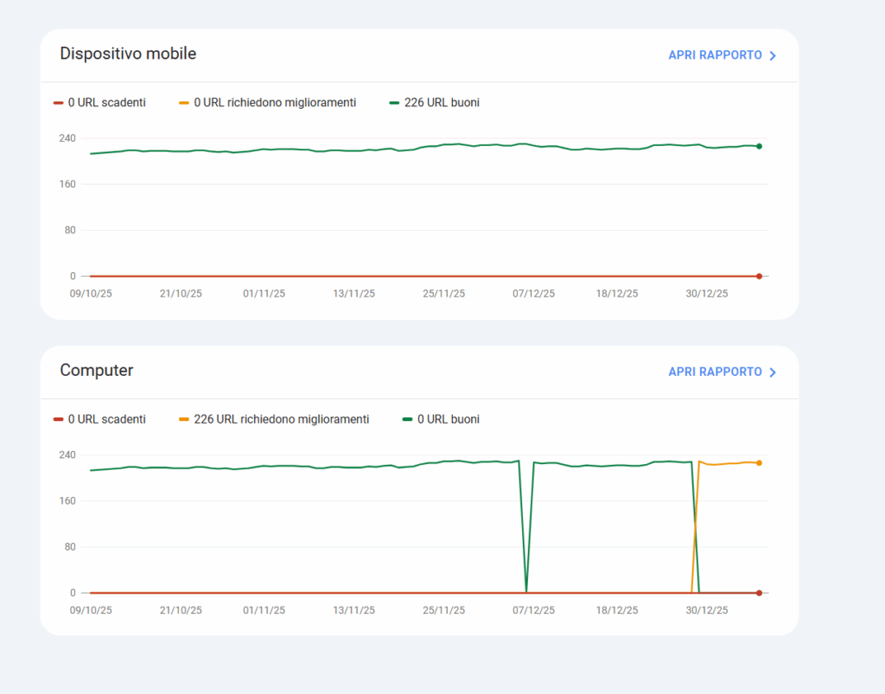The height and width of the screenshot is (694, 885).
Task: Click the 09/10/25 date label on Computer chart
Action: [x=91, y=610]
